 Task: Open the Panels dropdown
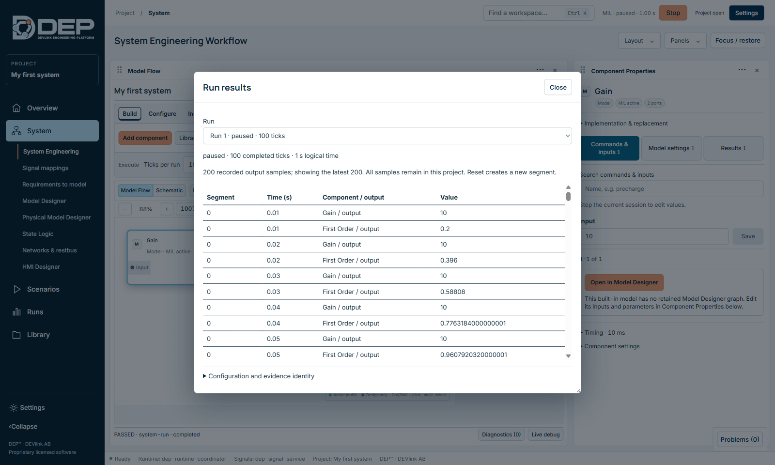click(685, 41)
